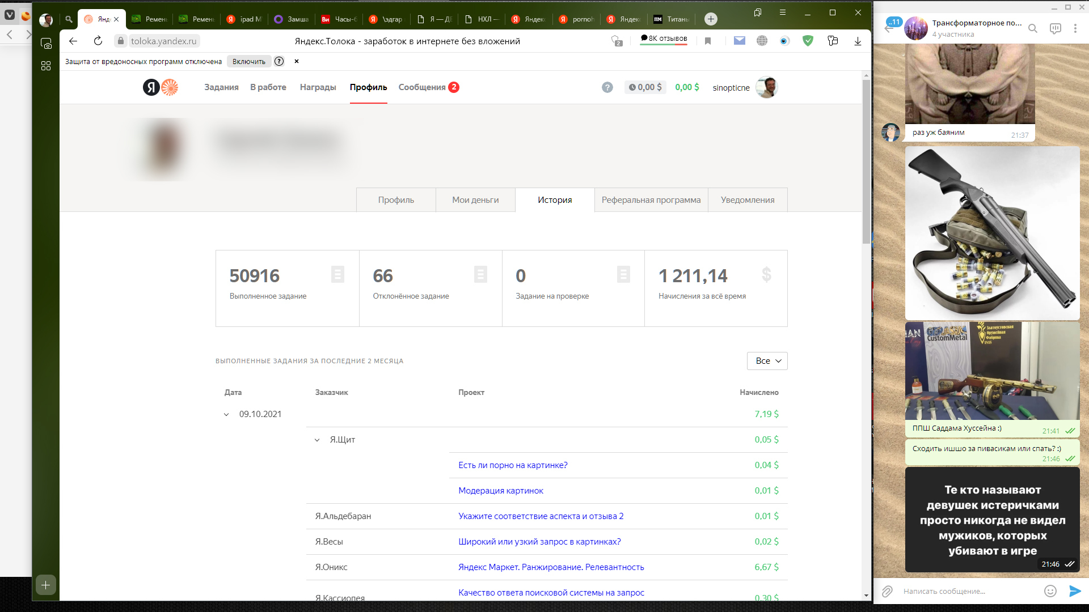The image size is (1089, 612).
Task: Collapse the 09.10.2021 date row
Action: 226,414
